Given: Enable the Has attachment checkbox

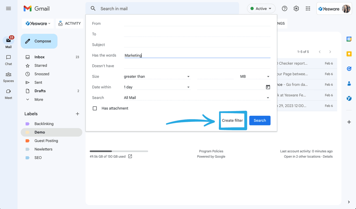Looking at the screenshot, I should [95, 108].
